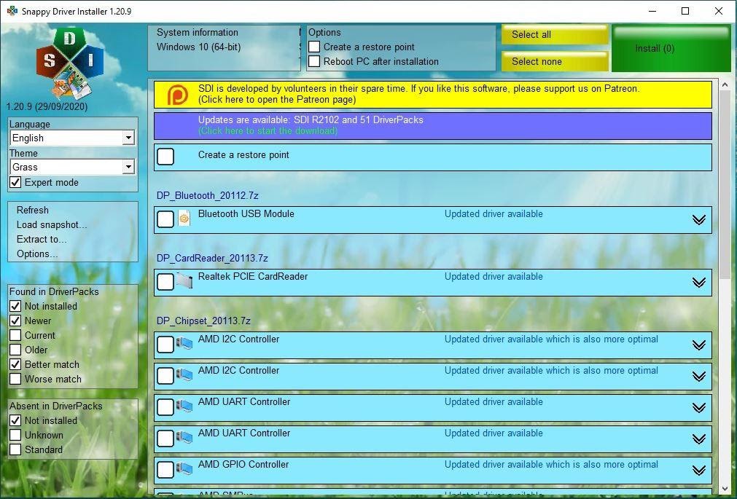Open Load snapshot... menu entry
Viewport: 737px width, 499px height.
tap(52, 224)
